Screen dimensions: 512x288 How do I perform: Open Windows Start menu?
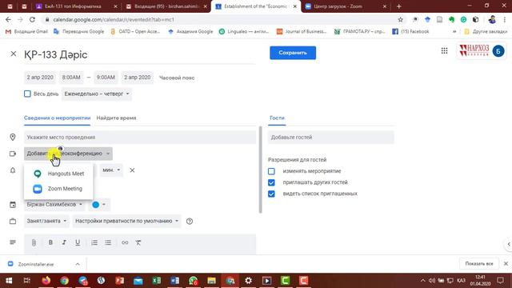[x=9, y=281]
